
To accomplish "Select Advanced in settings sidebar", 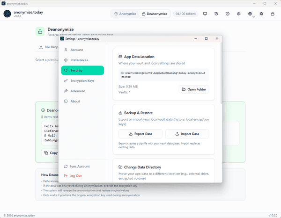I will click(x=78, y=91).
